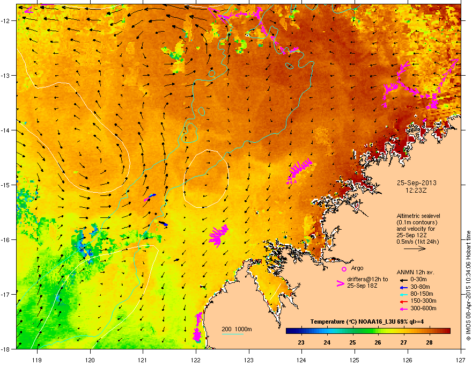Click the 150-300m depth label
Viewport: 472px width, 365px height.
click(x=423, y=301)
